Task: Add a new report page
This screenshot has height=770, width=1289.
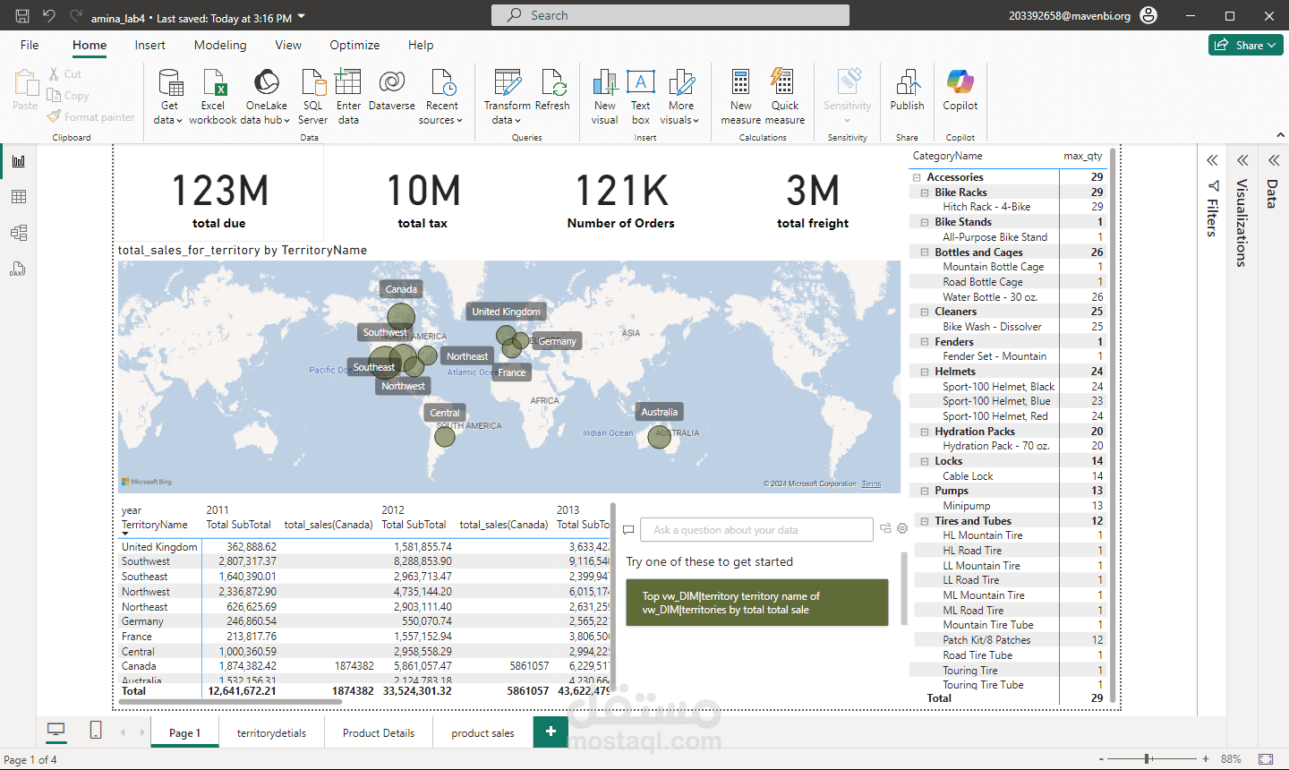Action: tap(551, 731)
